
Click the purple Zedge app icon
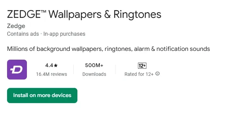point(17,69)
